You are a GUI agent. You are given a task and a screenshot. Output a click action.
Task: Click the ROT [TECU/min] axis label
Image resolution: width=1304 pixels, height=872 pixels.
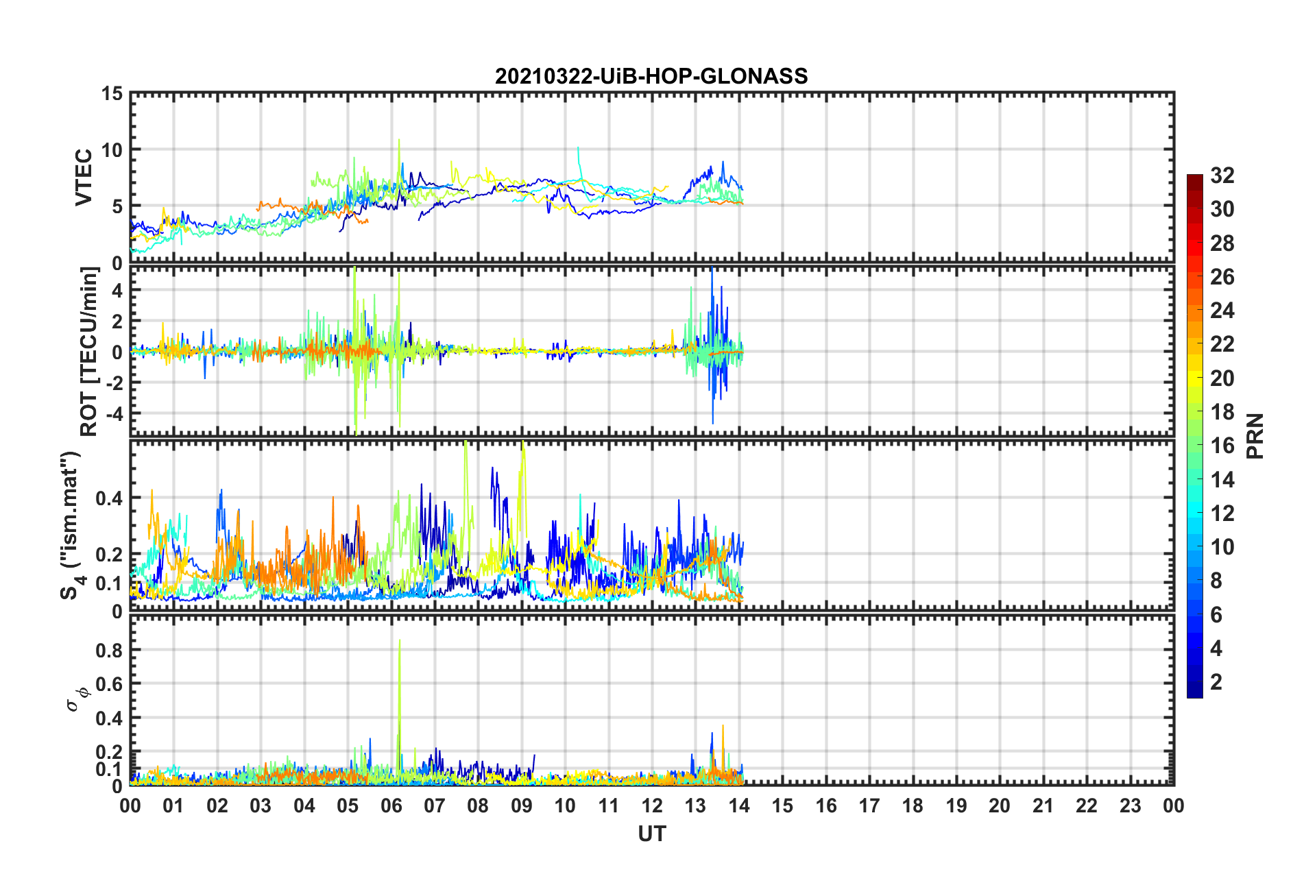pos(89,351)
